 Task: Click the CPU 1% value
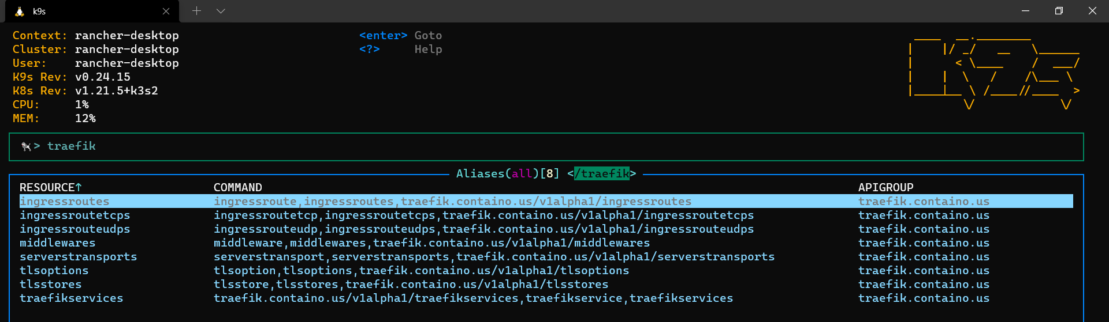tap(82, 104)
